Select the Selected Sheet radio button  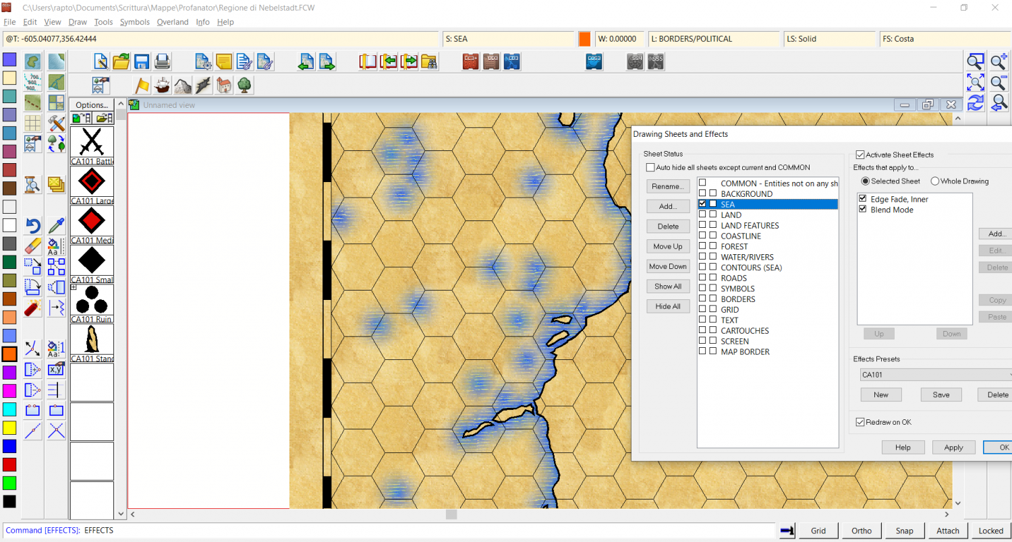[x=866, y=181]
